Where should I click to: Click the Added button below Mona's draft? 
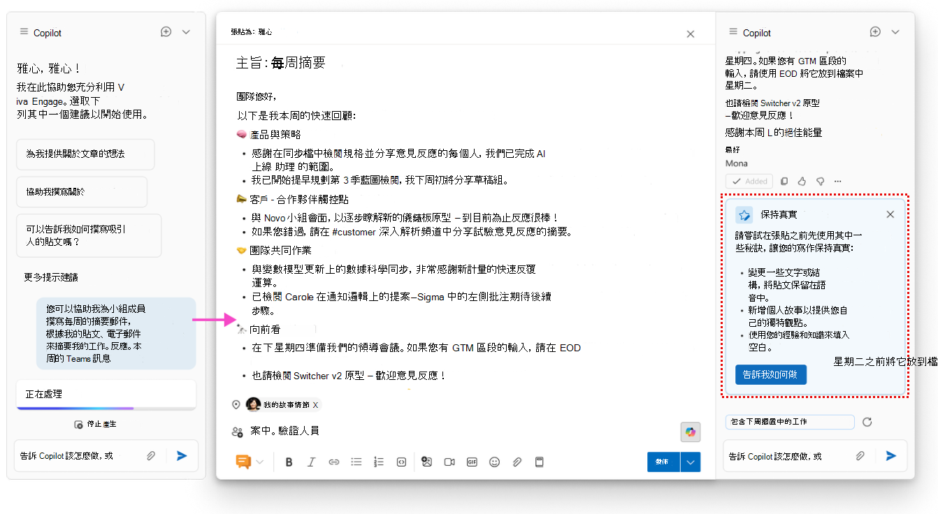(x=749, y=181)
